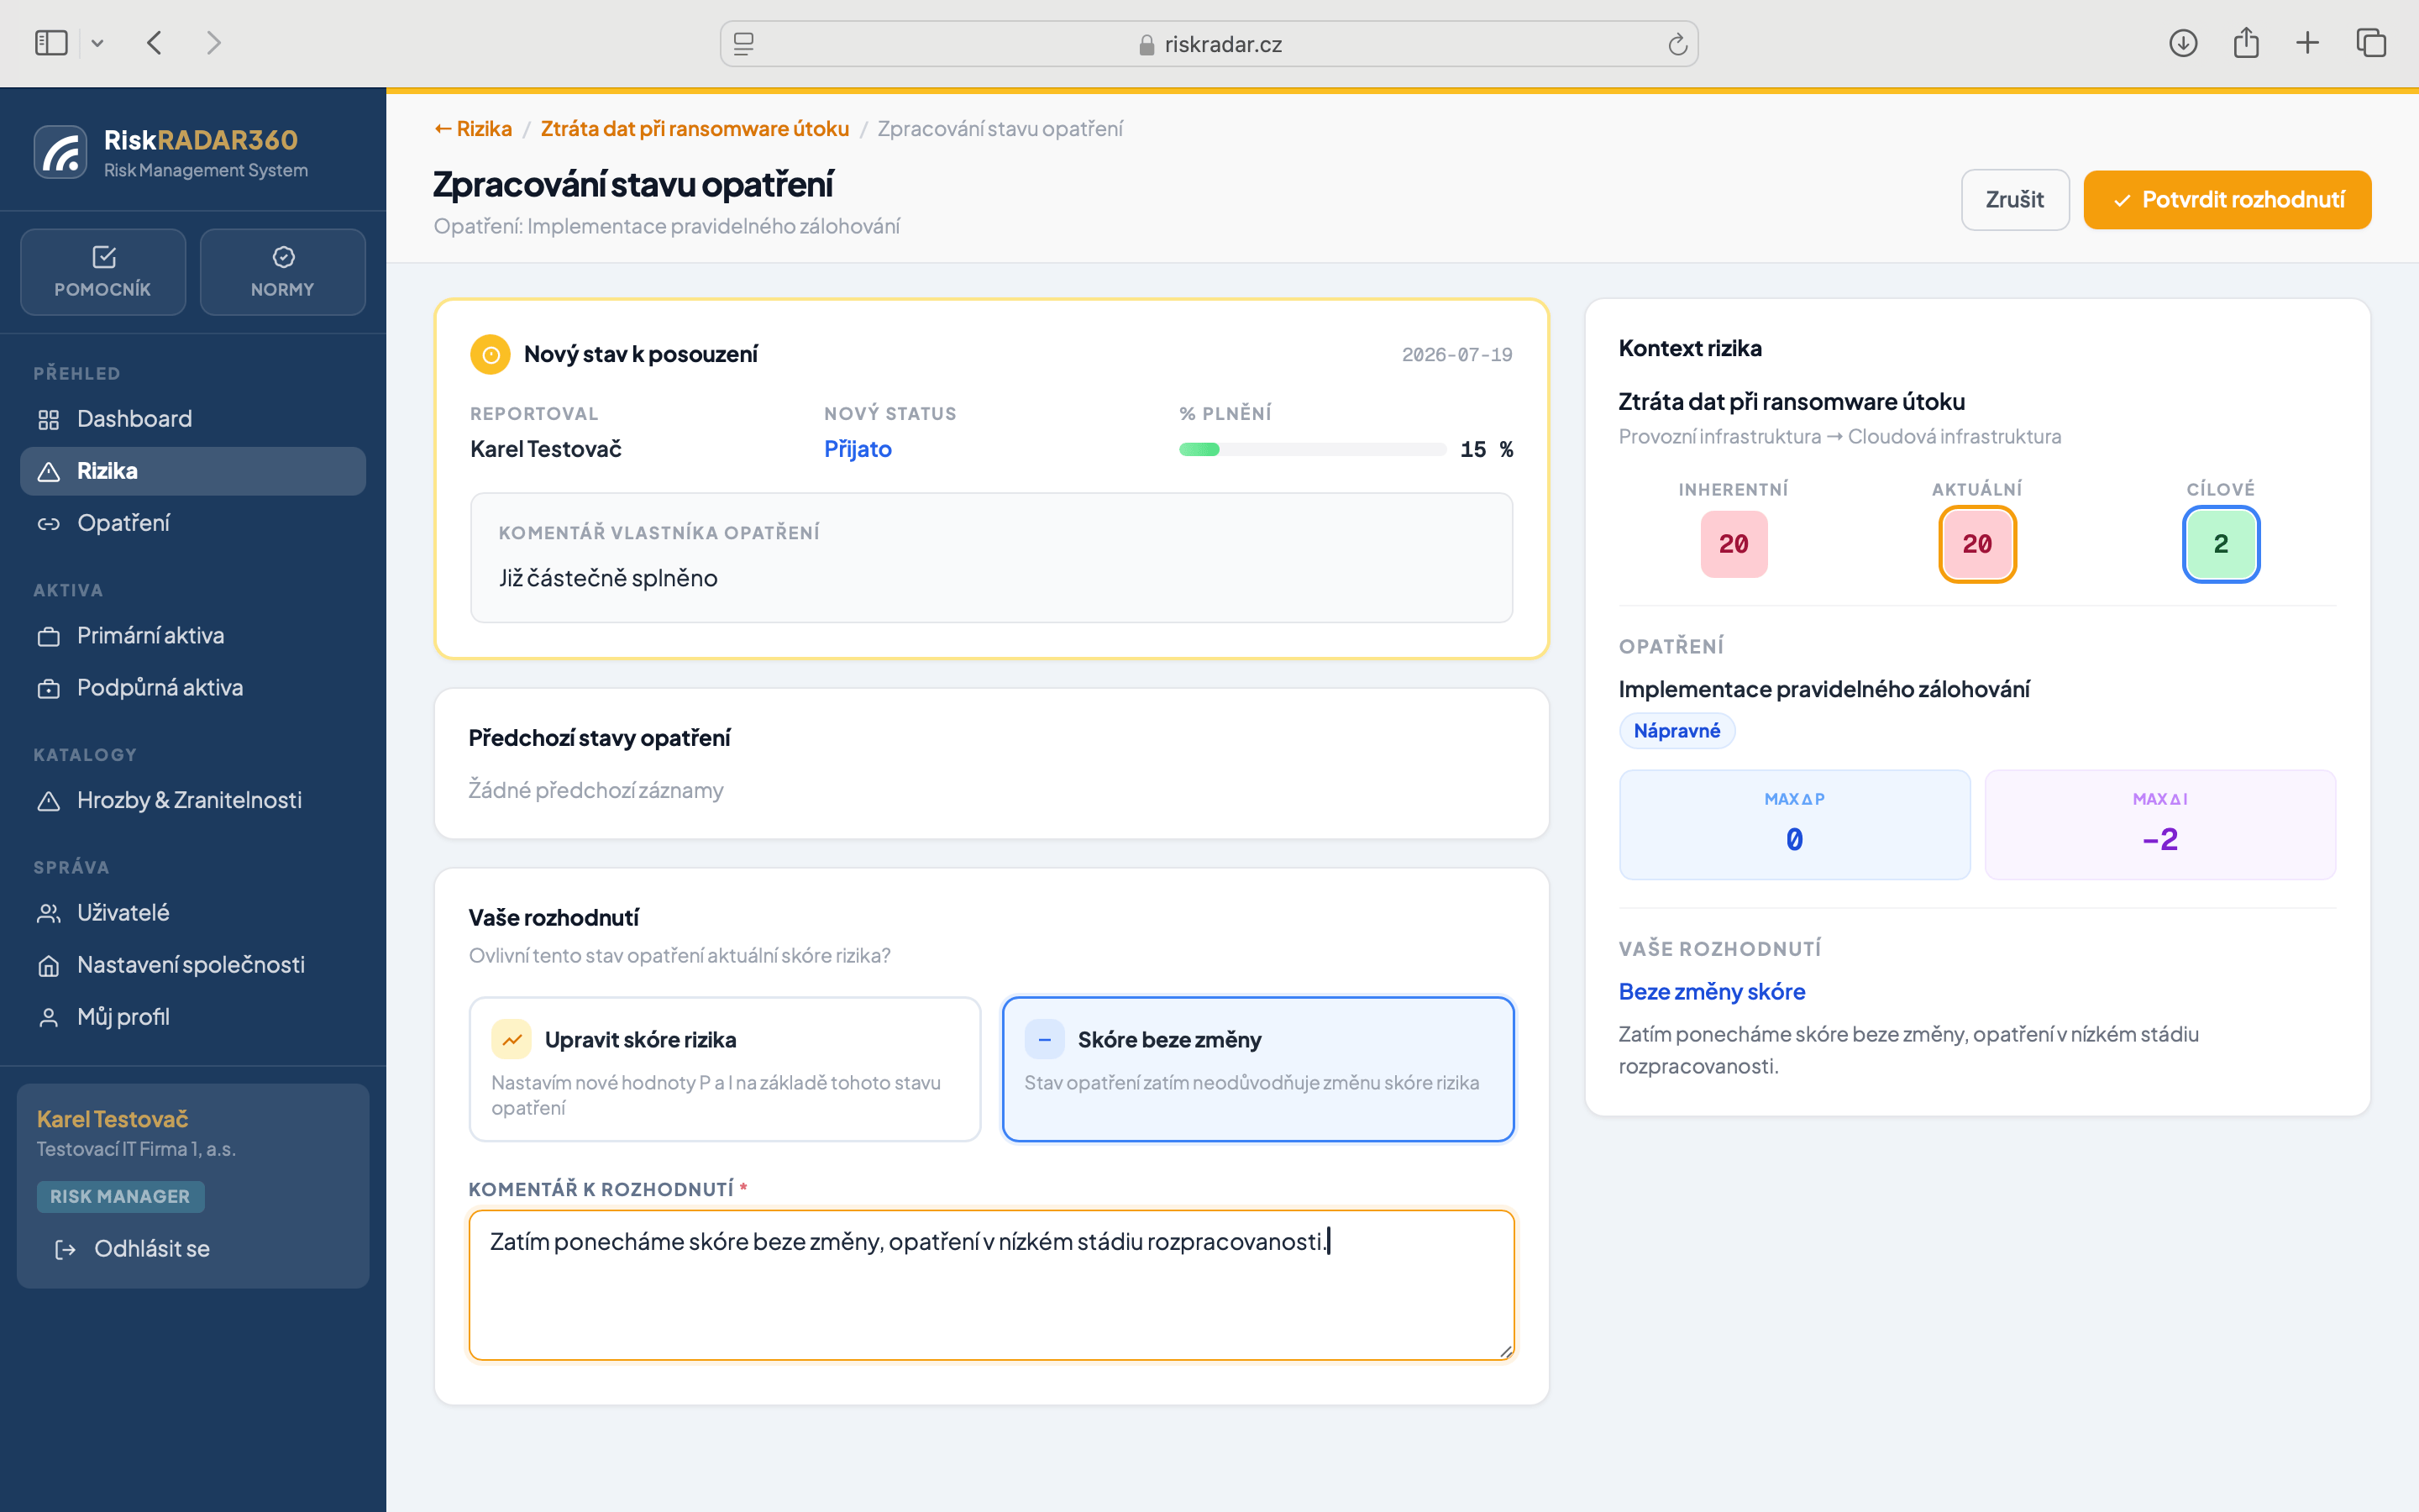Screen dimensions: 2419x1512
Task: Click the Cílové score 2 tile
Action: pos(2220,544)
